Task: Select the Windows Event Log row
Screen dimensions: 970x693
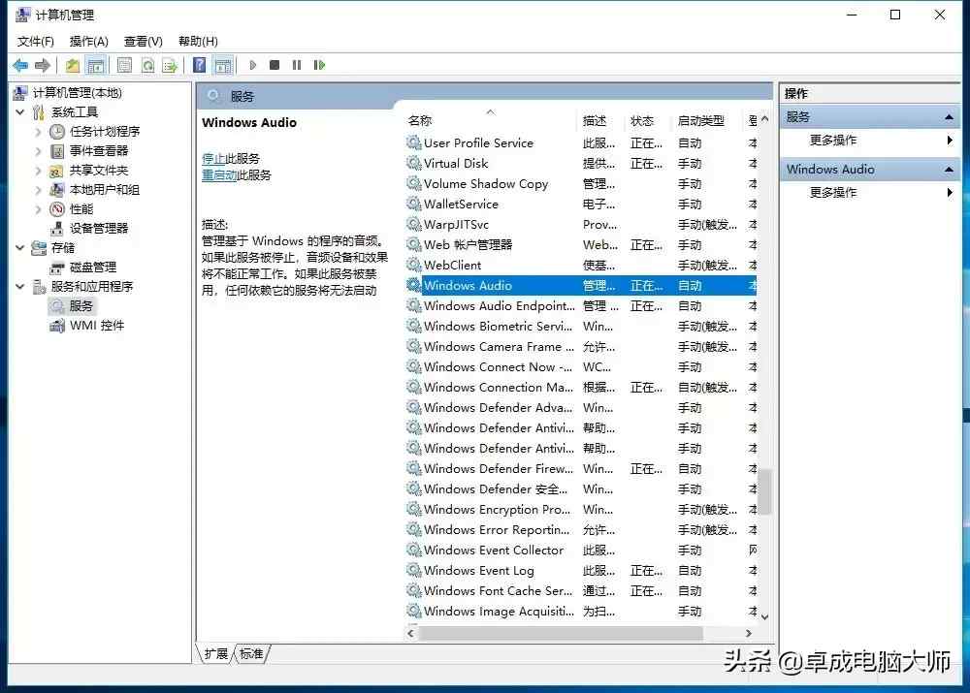Action: point(581,571)
